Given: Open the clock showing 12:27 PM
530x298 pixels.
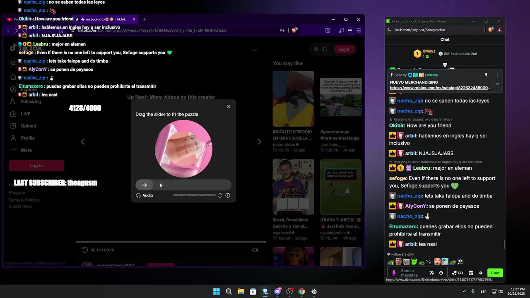Looking at the screenshot, I should click(518, 291).
